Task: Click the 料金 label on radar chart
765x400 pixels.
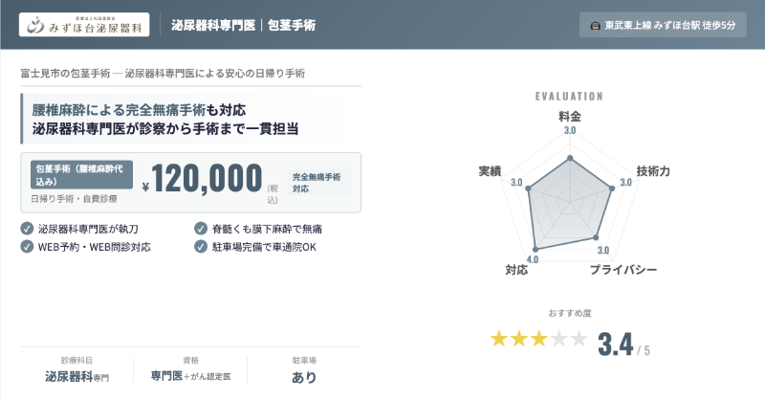Action: tap(570, 115)
